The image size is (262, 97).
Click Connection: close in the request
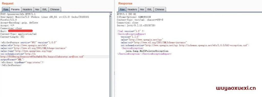[x=11, y=28]
